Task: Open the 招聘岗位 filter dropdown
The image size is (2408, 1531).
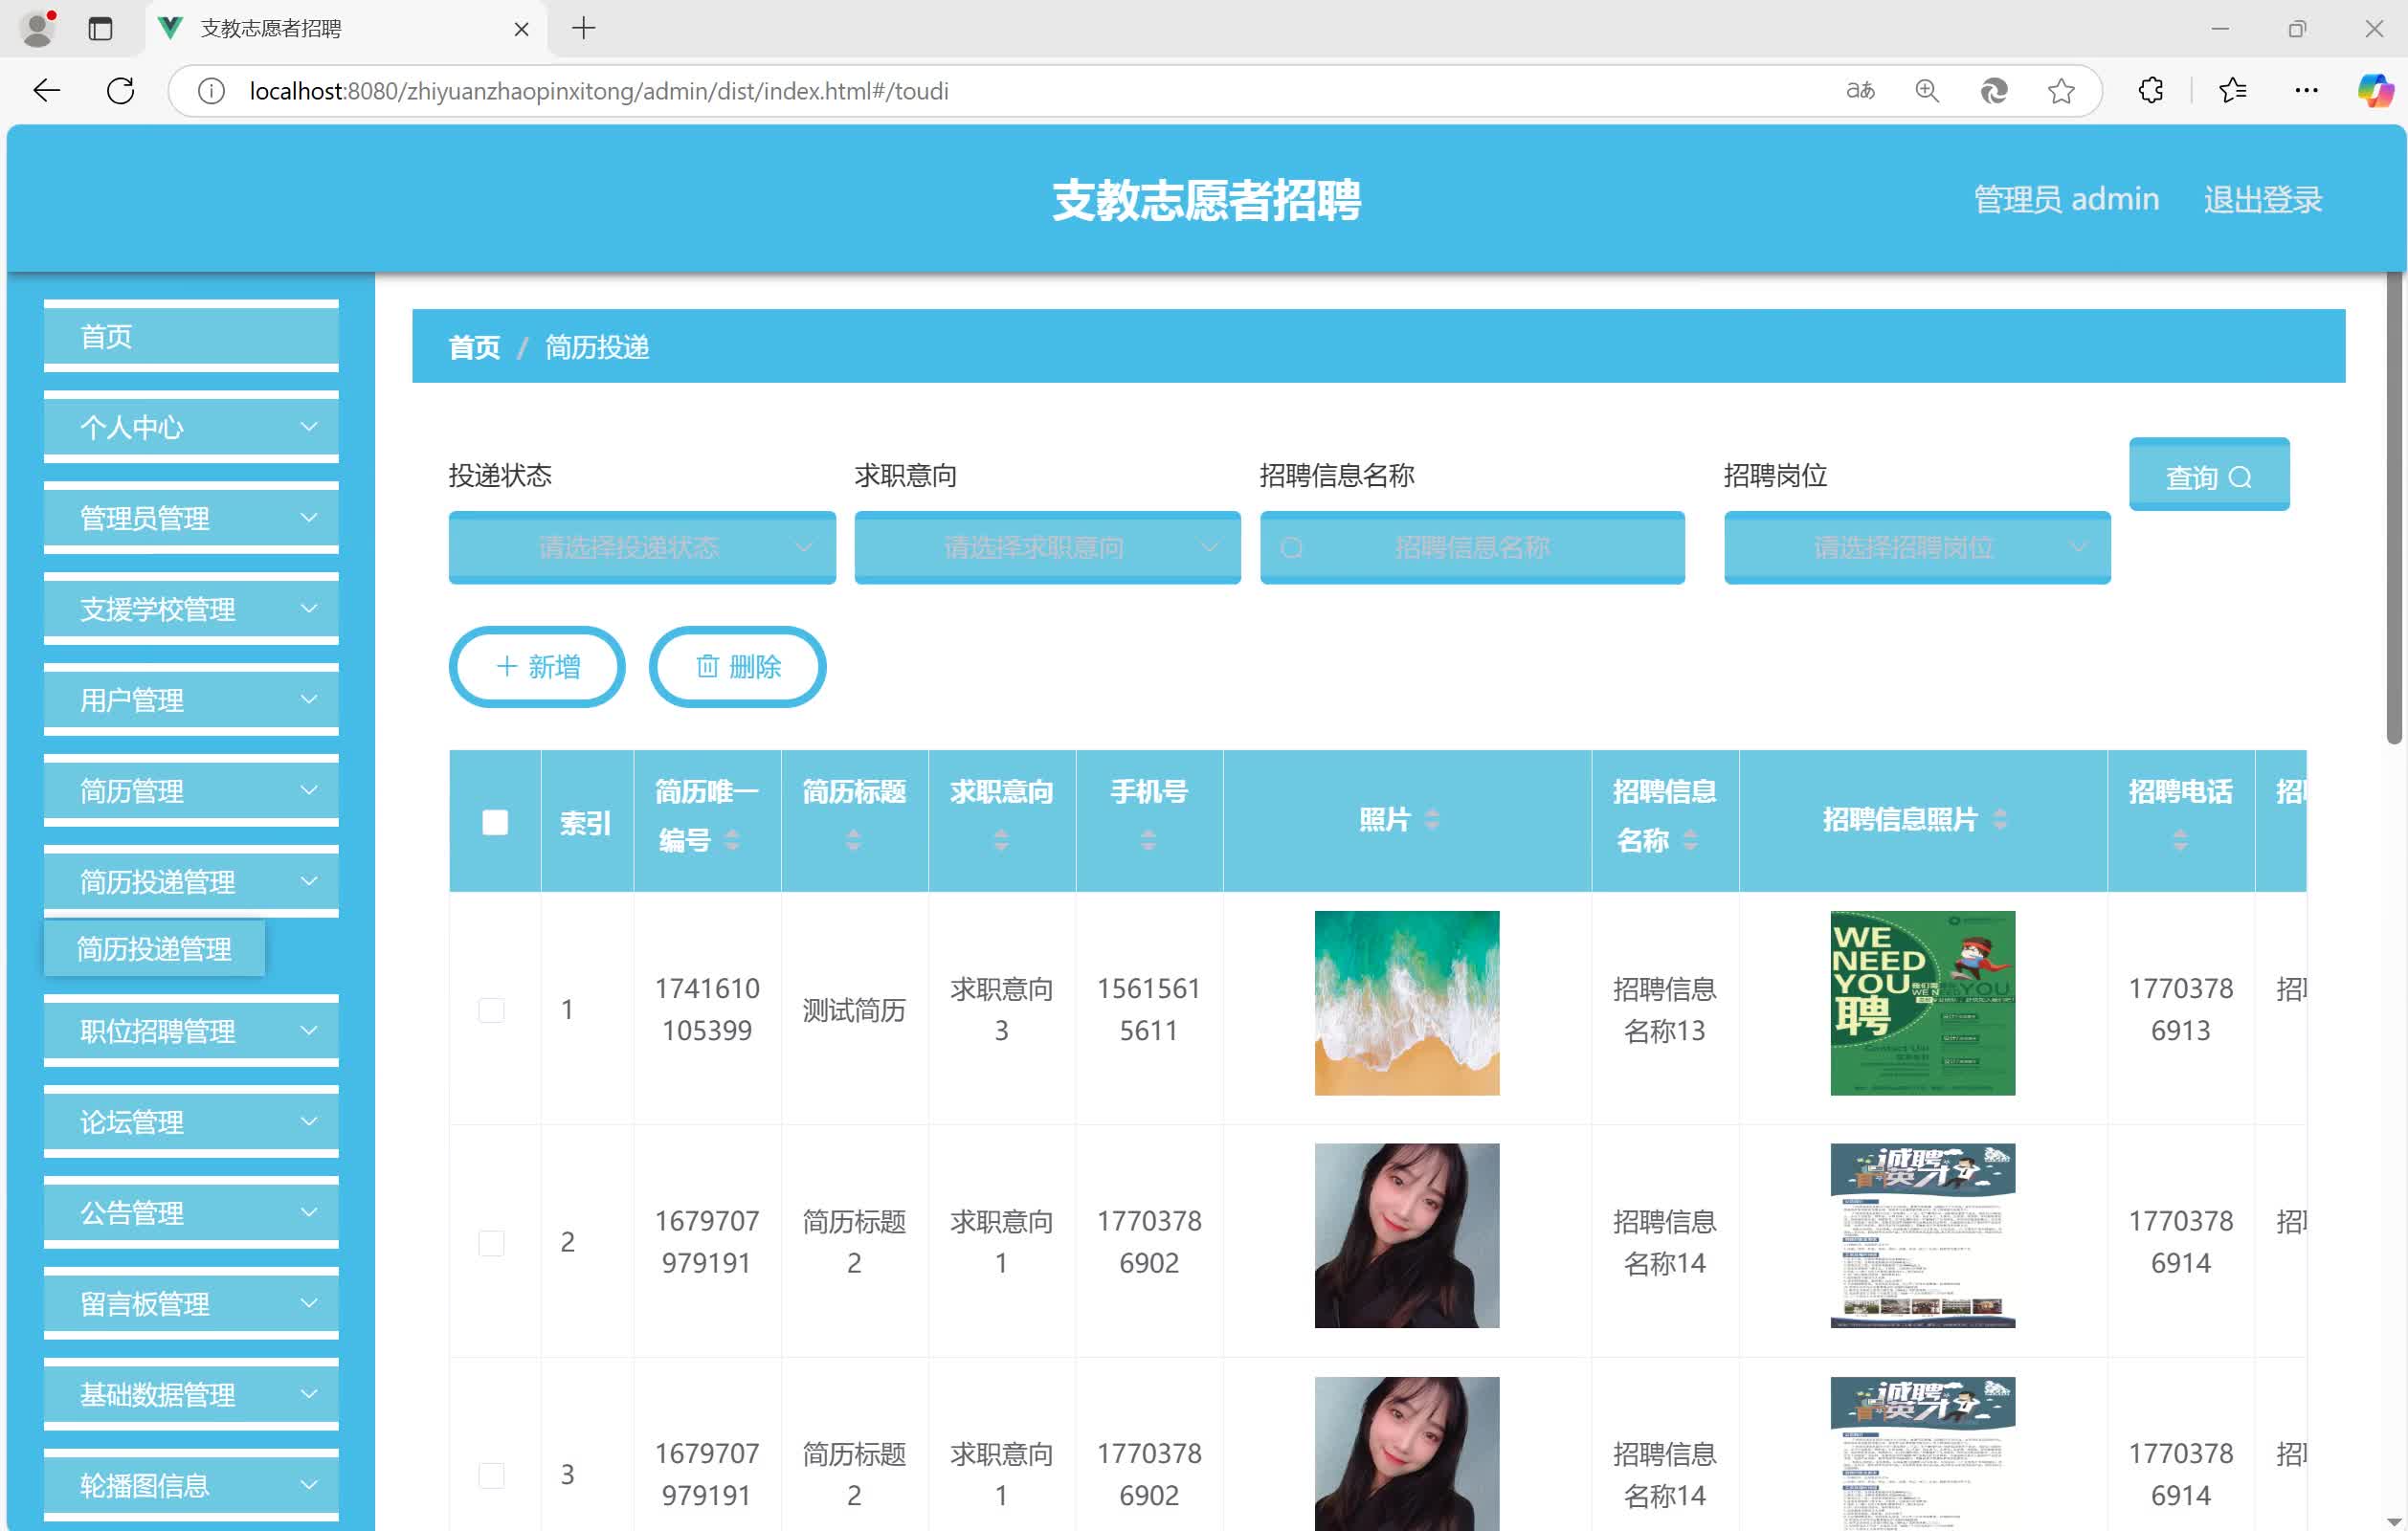Action: coord(1917,547)
